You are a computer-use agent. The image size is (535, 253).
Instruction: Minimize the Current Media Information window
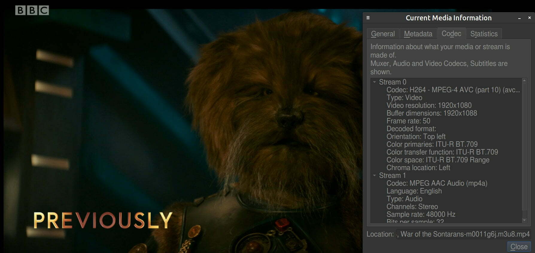[519, 18]
